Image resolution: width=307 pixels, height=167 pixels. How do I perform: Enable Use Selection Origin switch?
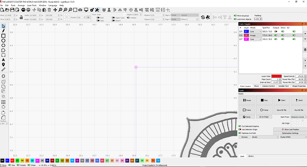coord(240,129)
